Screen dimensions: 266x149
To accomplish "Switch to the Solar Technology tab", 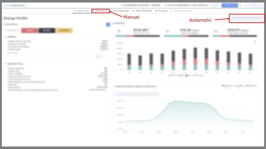I will pos(120,11).
